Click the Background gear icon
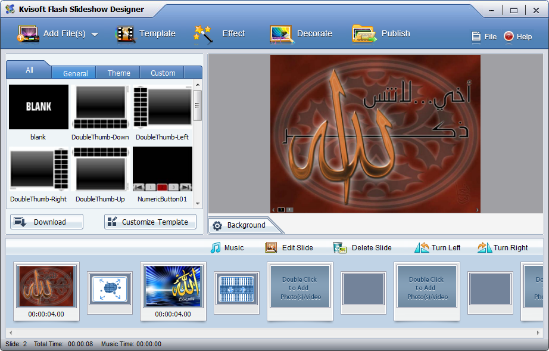 pos(217,226)
